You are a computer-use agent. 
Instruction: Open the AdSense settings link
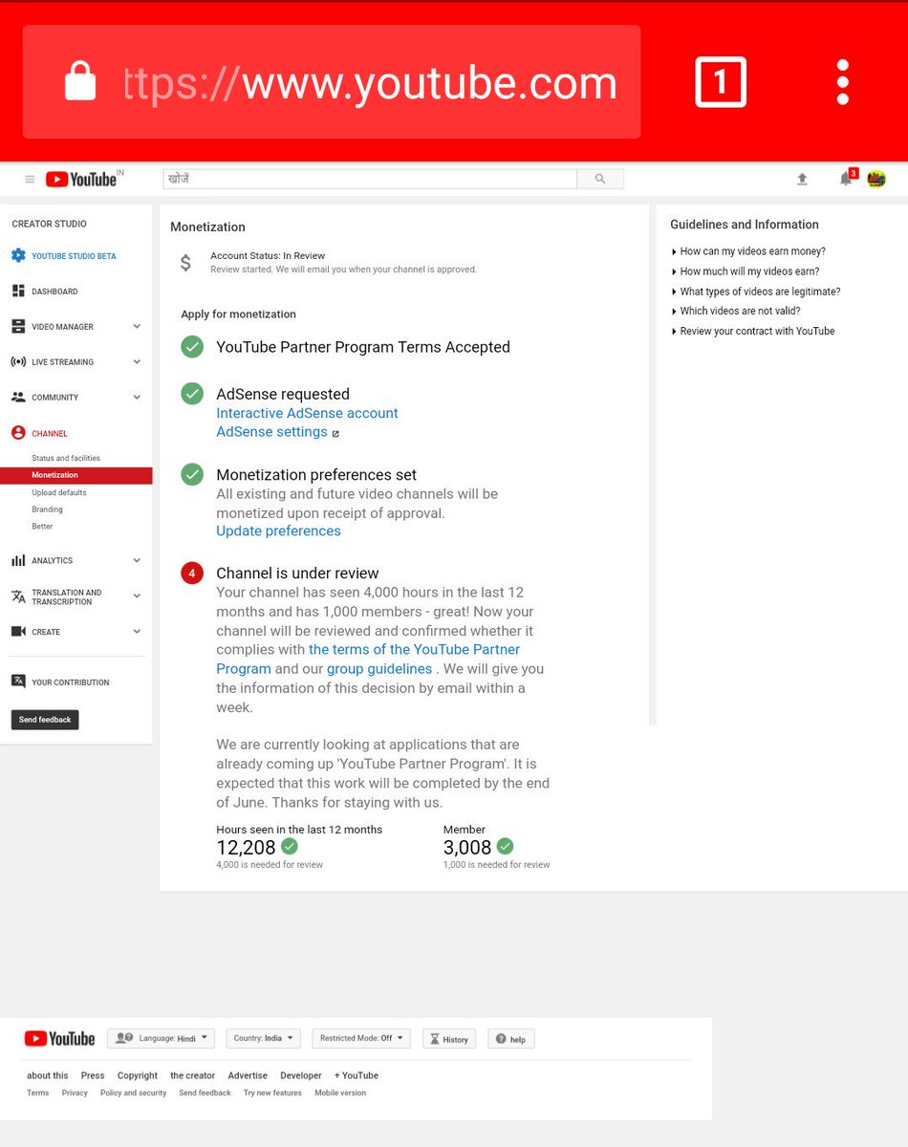(271, 432)
